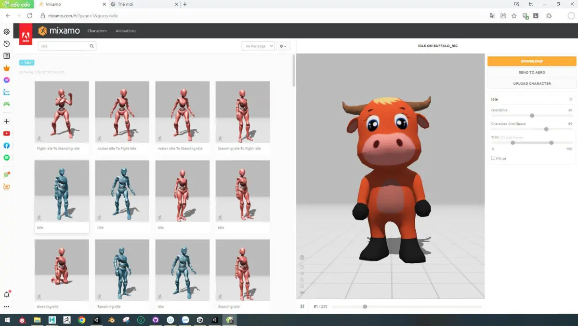Bookmark this page with star icon
Viewport: 578px width, 326px height.
(514, 16)
